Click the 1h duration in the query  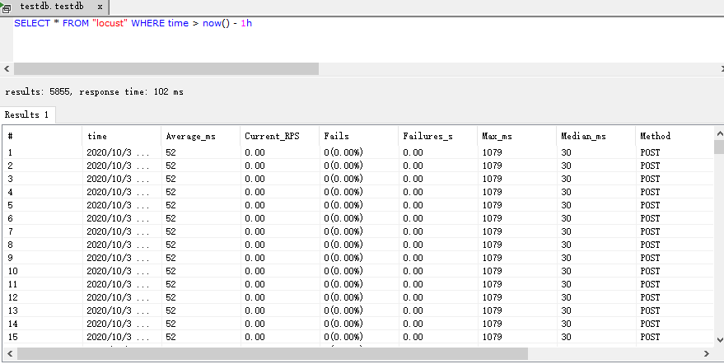[x=246, y=23]
